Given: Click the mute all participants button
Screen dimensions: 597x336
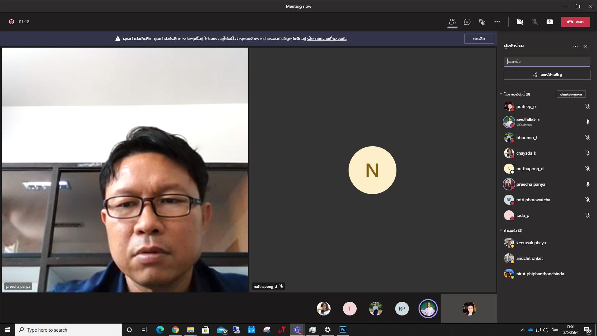Looking at the screenshot, I should pos(571,94).
